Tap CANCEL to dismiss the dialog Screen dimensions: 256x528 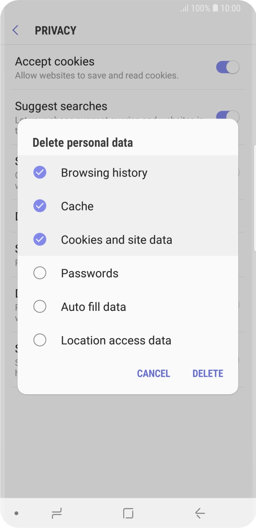coord(153,373)
